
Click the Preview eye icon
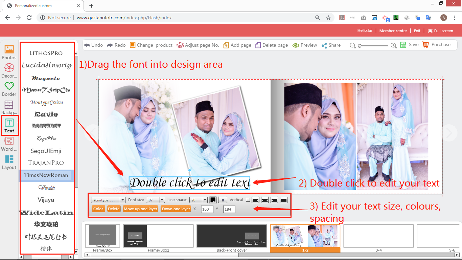[x=296, y=45]
